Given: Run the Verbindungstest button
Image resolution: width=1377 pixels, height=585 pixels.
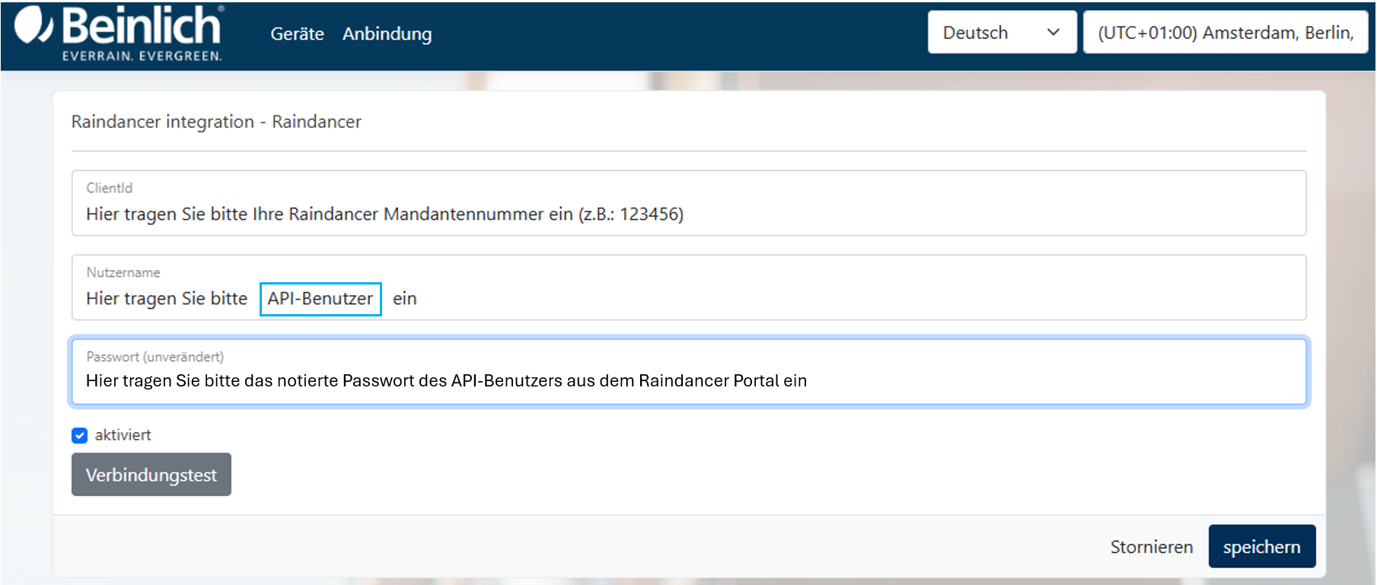Looking at the screenshot, I should pos(151,475).
